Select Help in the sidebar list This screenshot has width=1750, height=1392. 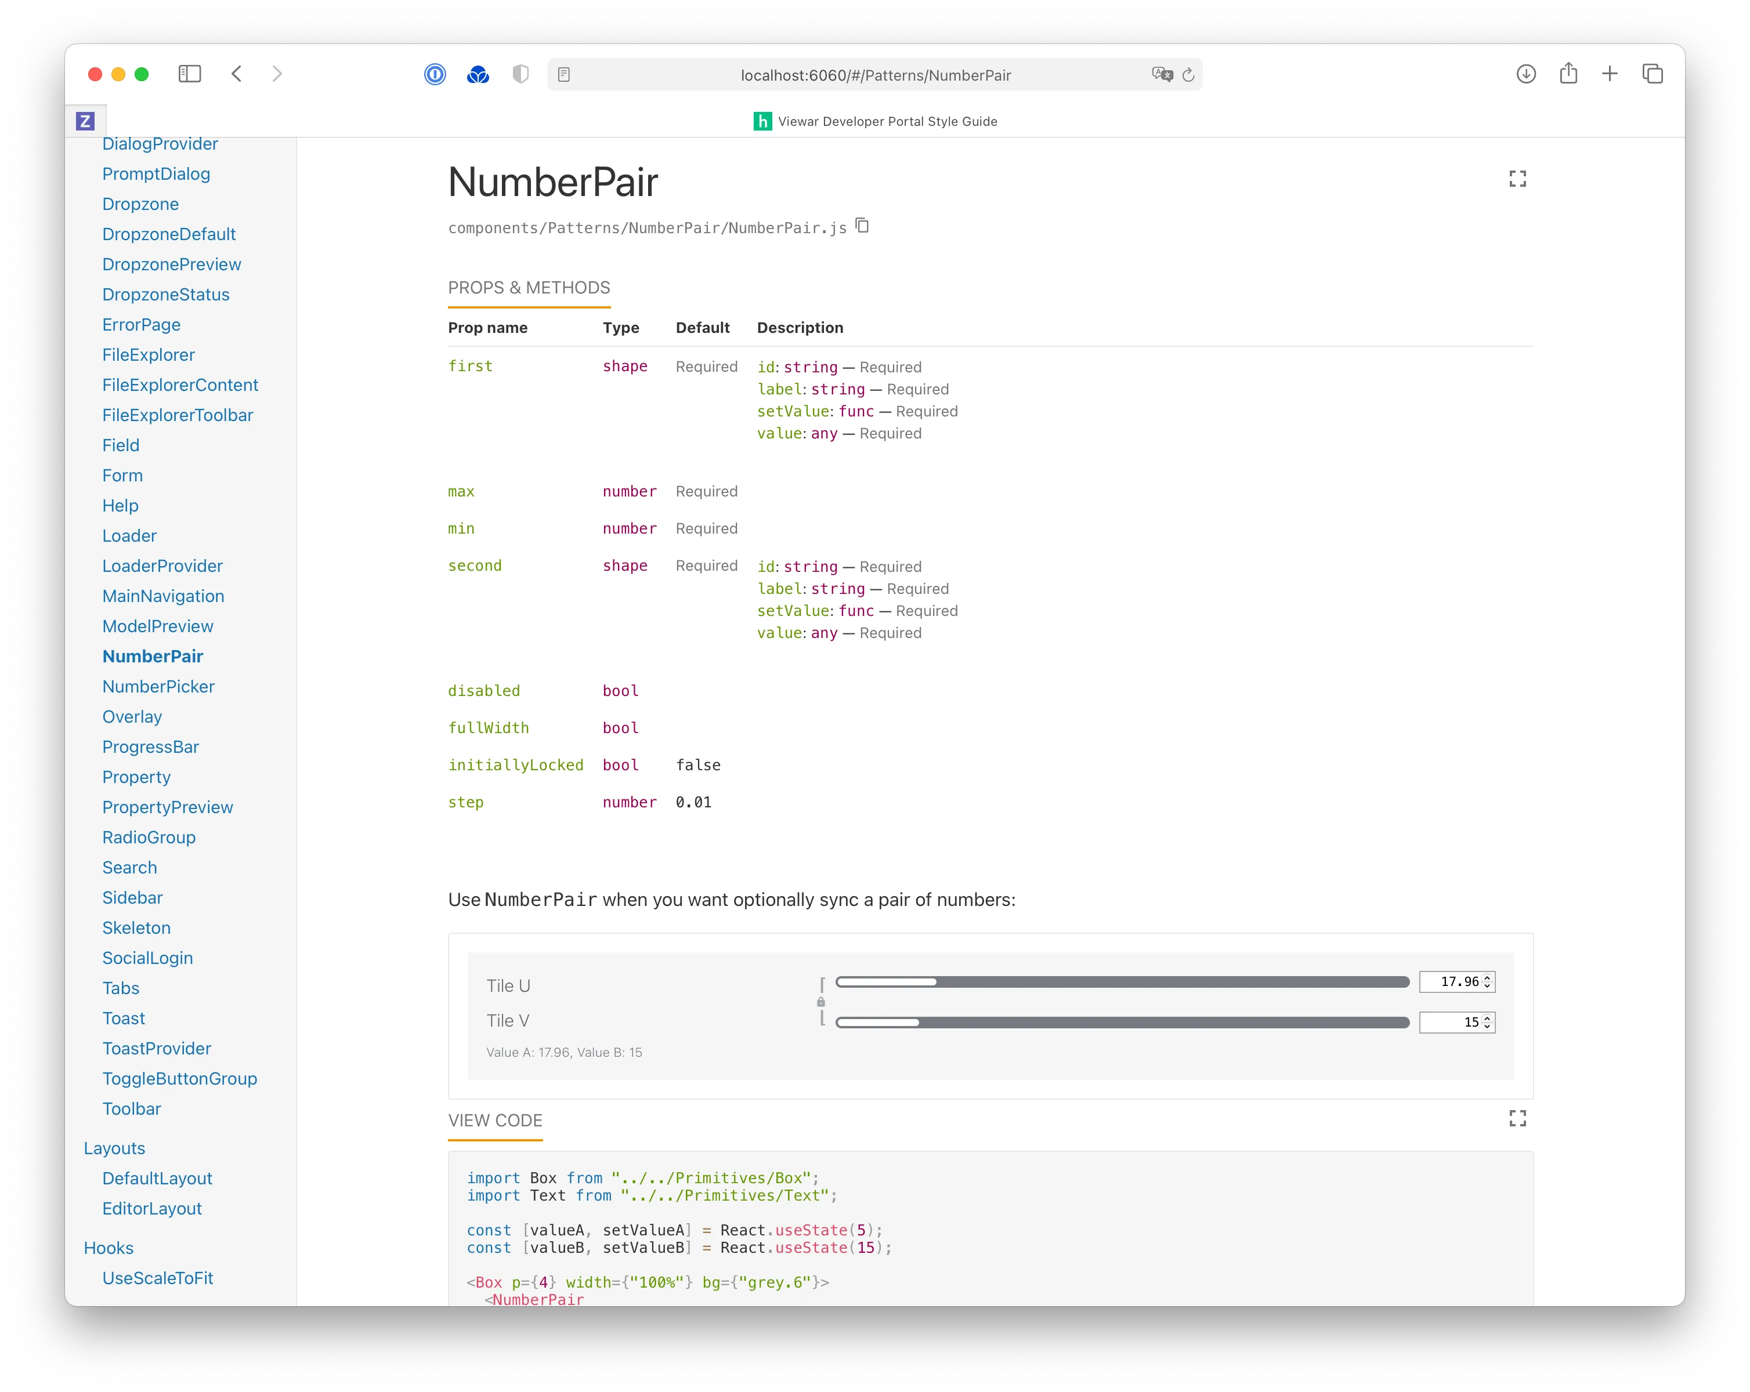click(x=120, y=505)
